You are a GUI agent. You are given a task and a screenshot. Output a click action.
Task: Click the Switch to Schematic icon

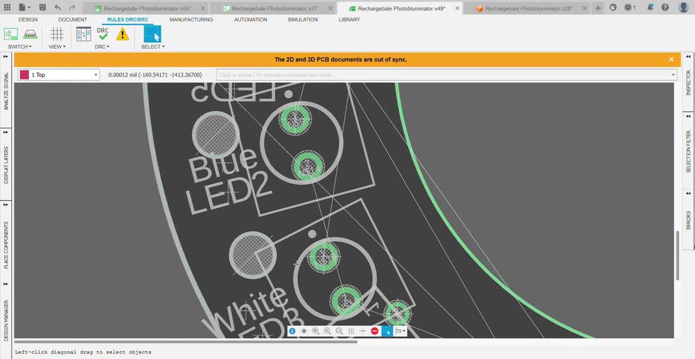click(x=11, y=34)
